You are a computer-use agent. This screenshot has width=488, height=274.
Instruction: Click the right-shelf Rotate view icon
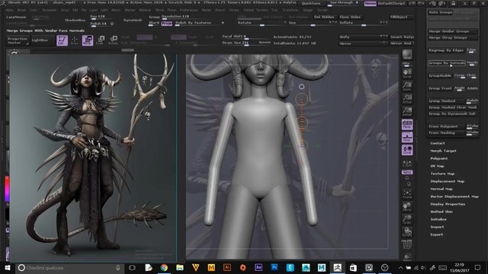(x=407, y=231)
